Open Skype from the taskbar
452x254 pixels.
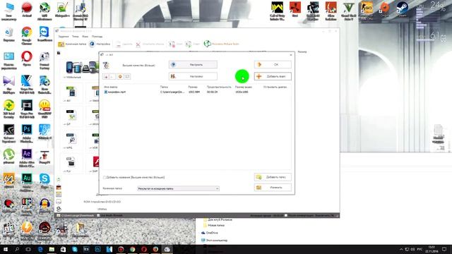click(75, 249)
